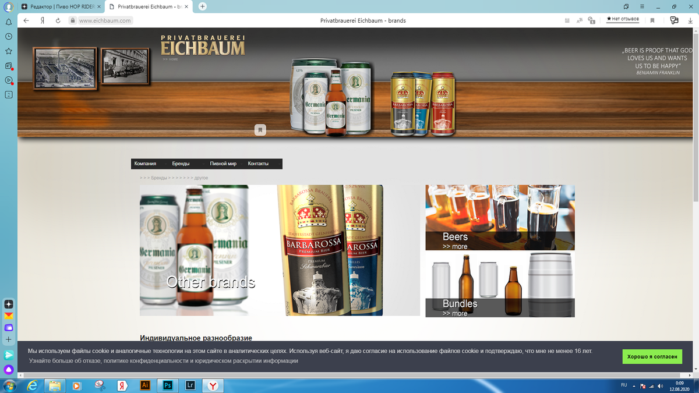Click the RU language indicator in tray

tap(624, 385)
